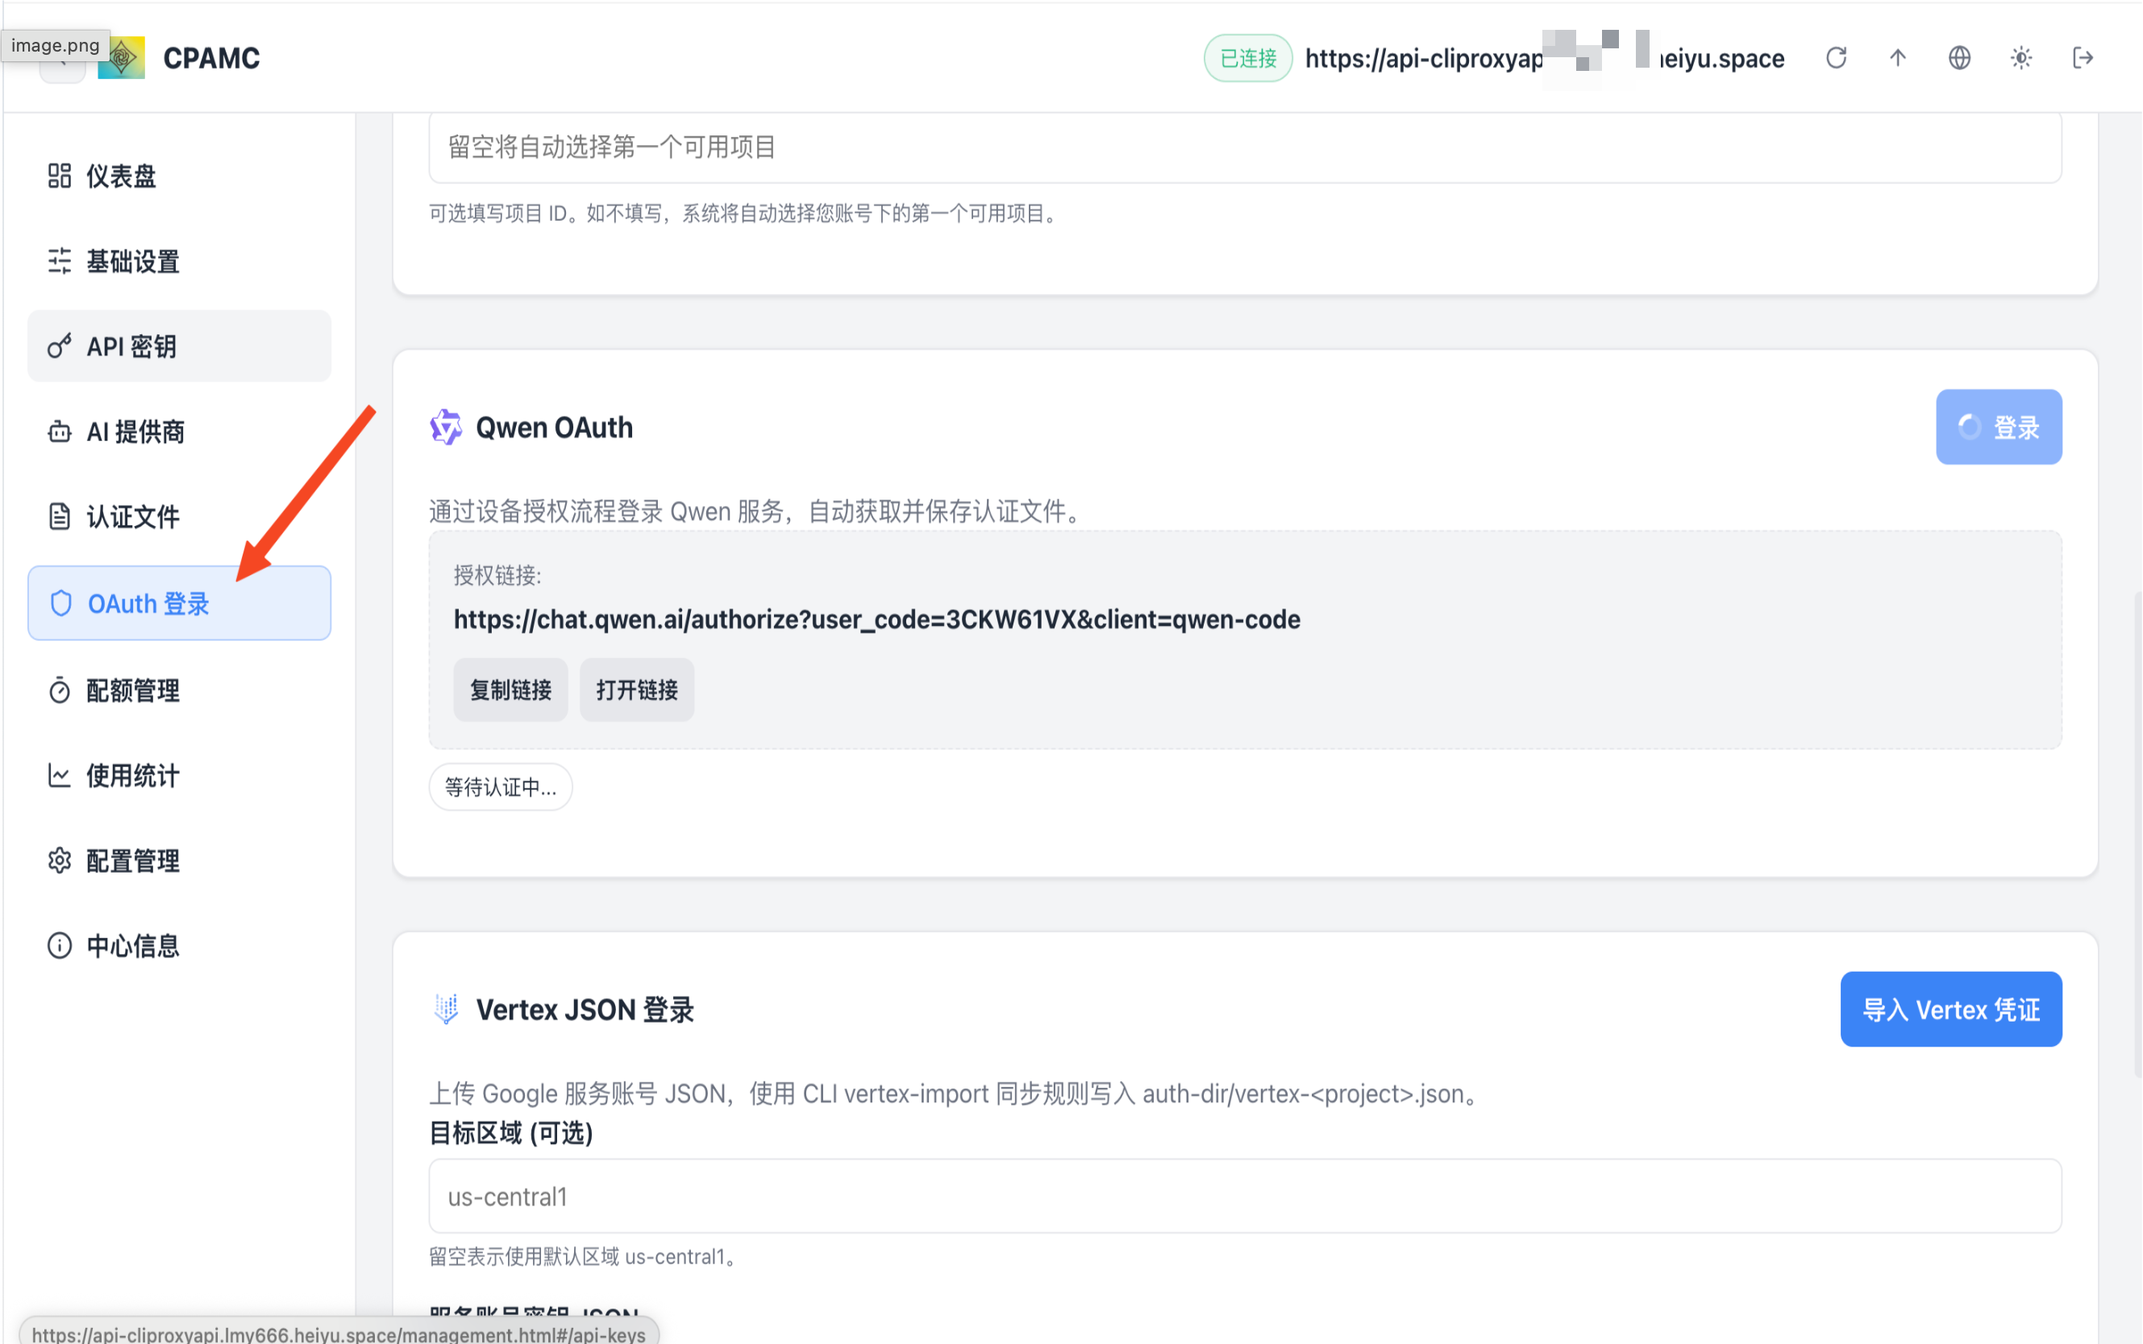This screenshot has width=2143, height=1344.
Task: Click the Vertex JSON 登录 heading
Action: coord(585,1010)
